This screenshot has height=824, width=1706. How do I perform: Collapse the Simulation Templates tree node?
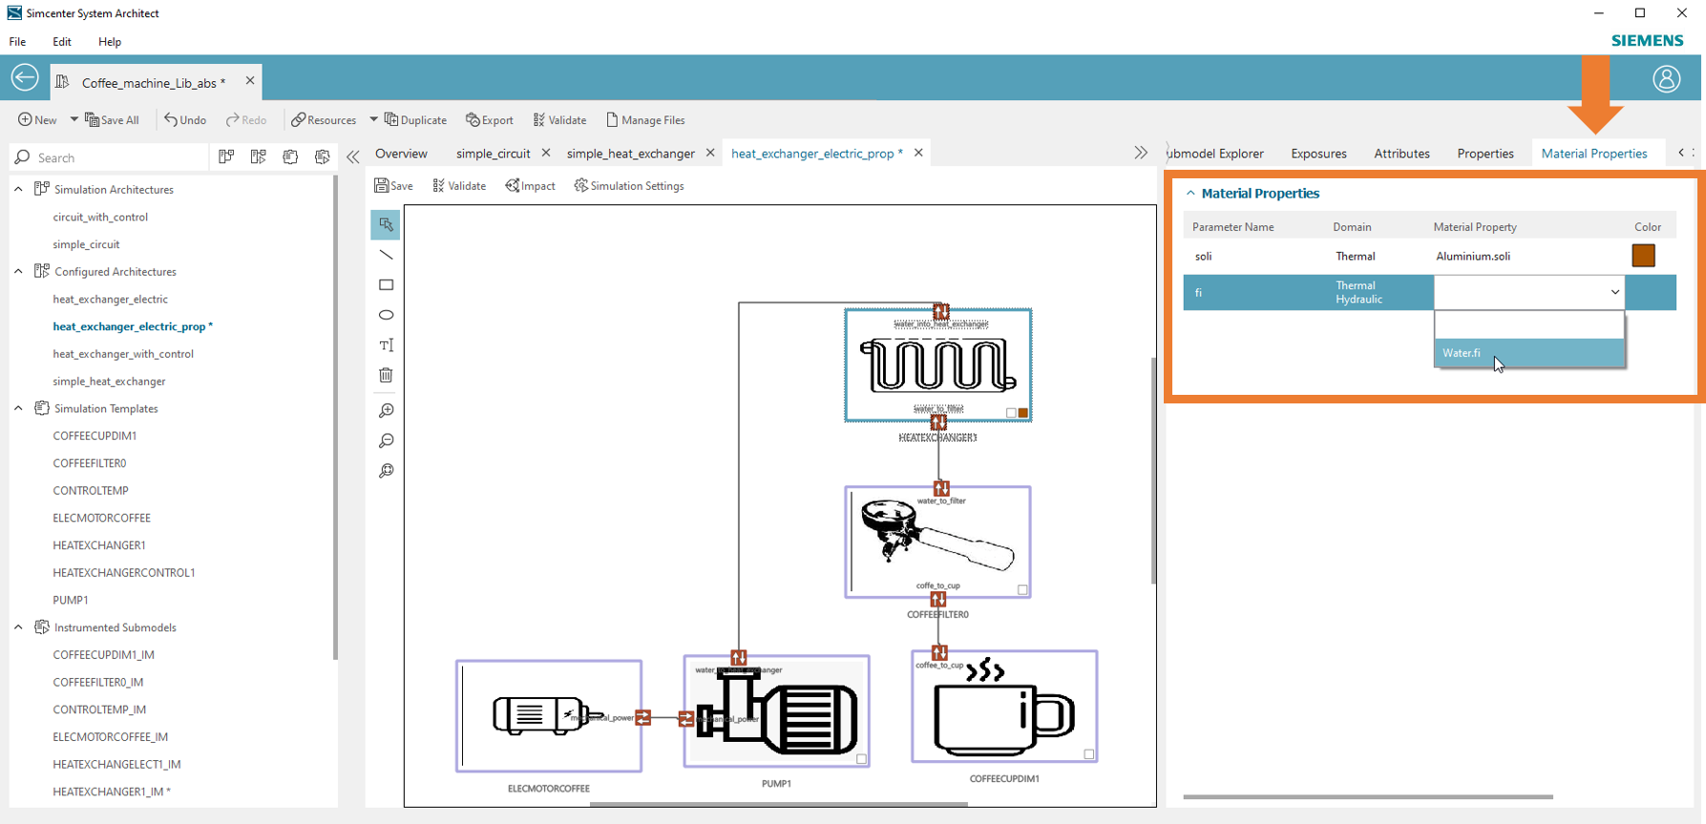[x=18, y=408]
